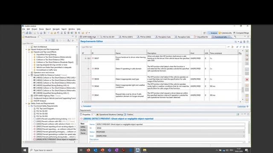Expand Operators error and misuse node
Screen dimensions: 273x153
[x=29, y=73]
